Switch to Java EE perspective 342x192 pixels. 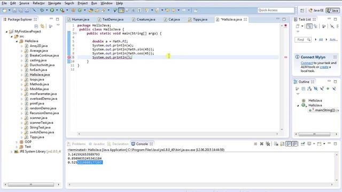pyautogui.click(x=316, y=11)
